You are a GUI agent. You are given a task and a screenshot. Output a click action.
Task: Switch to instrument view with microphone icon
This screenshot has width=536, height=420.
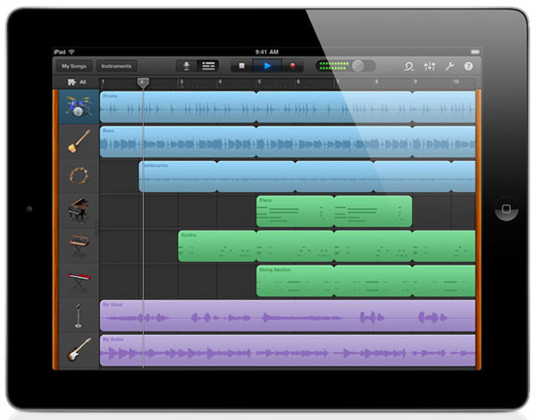tap(187, 65)
